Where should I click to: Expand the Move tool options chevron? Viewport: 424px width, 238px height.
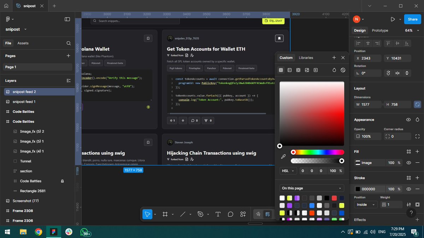pos(155,214)
